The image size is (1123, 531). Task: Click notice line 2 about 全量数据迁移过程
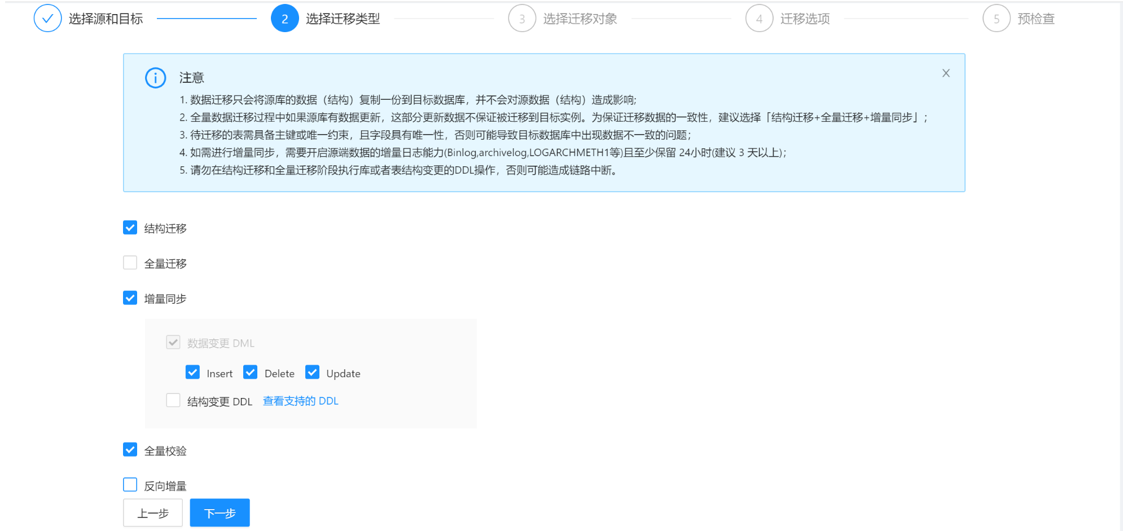point(553,117)
